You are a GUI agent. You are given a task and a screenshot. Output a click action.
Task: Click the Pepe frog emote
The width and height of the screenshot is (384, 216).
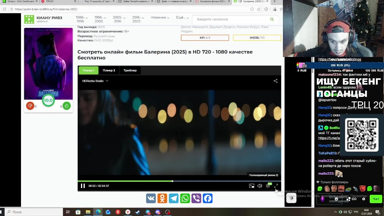pos(348,189)
